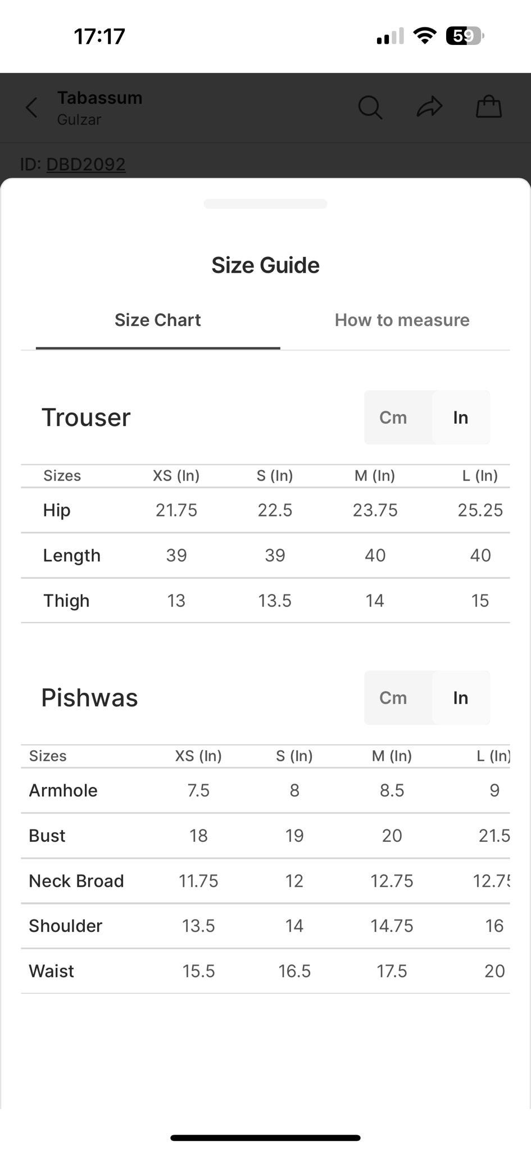The height and width of the screenshot is (1151, 531).
Task: Tap the battery indicator icon
Action: (464, 36)
